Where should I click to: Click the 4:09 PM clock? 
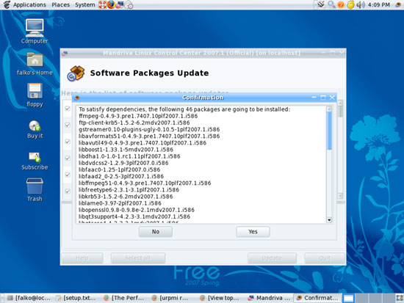click(x=379, y=4)
